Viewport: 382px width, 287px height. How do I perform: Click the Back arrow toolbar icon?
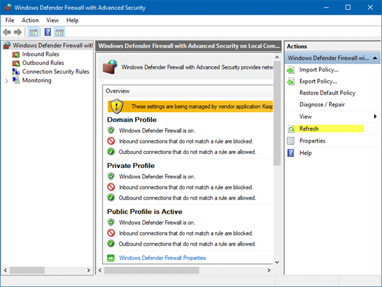(7, 32)
